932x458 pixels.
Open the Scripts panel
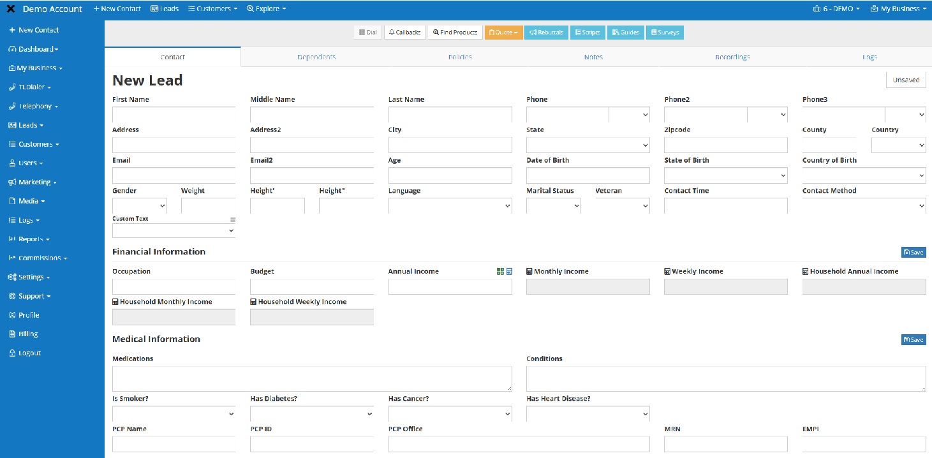pyautogui.click(x=588, y=33)
